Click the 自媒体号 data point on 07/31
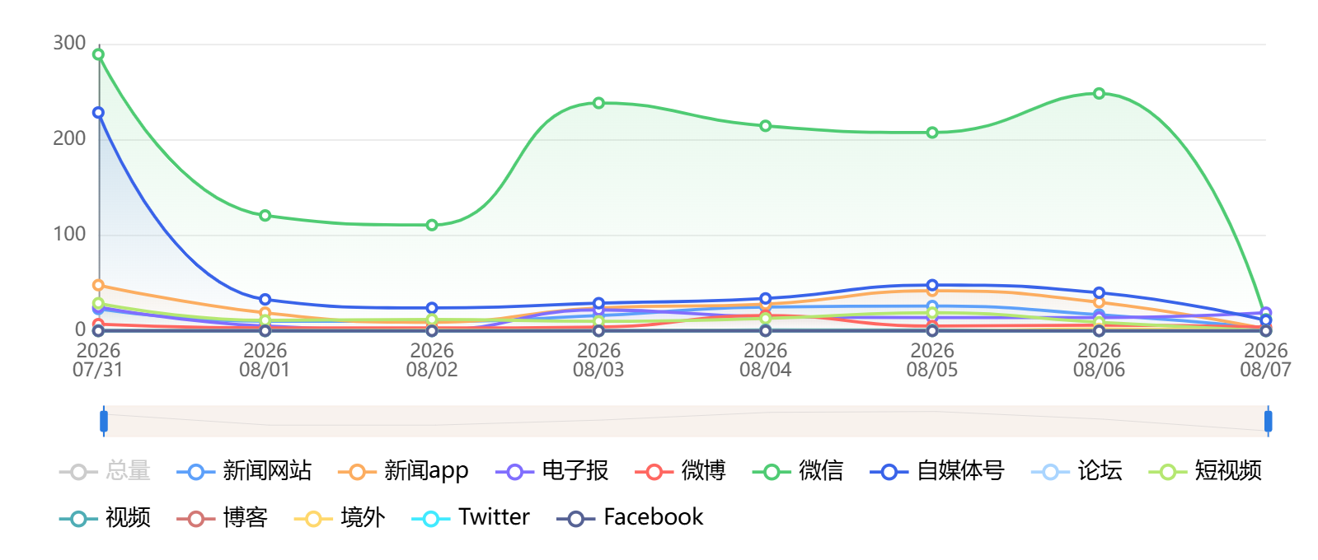Screen dimensions: 1318x560 tap(99, 113)
